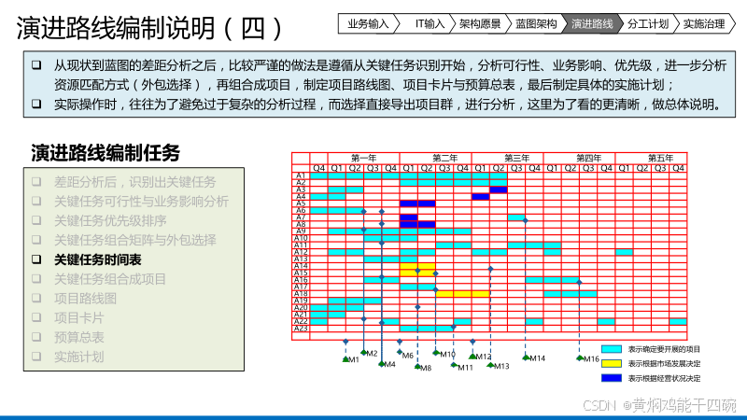Image resolution: width=747 pixels, height=420 pixels.
Task: Click the checkbox bullet before 从现状到蓝图的差距分析之后
Action: click(36, 64)
